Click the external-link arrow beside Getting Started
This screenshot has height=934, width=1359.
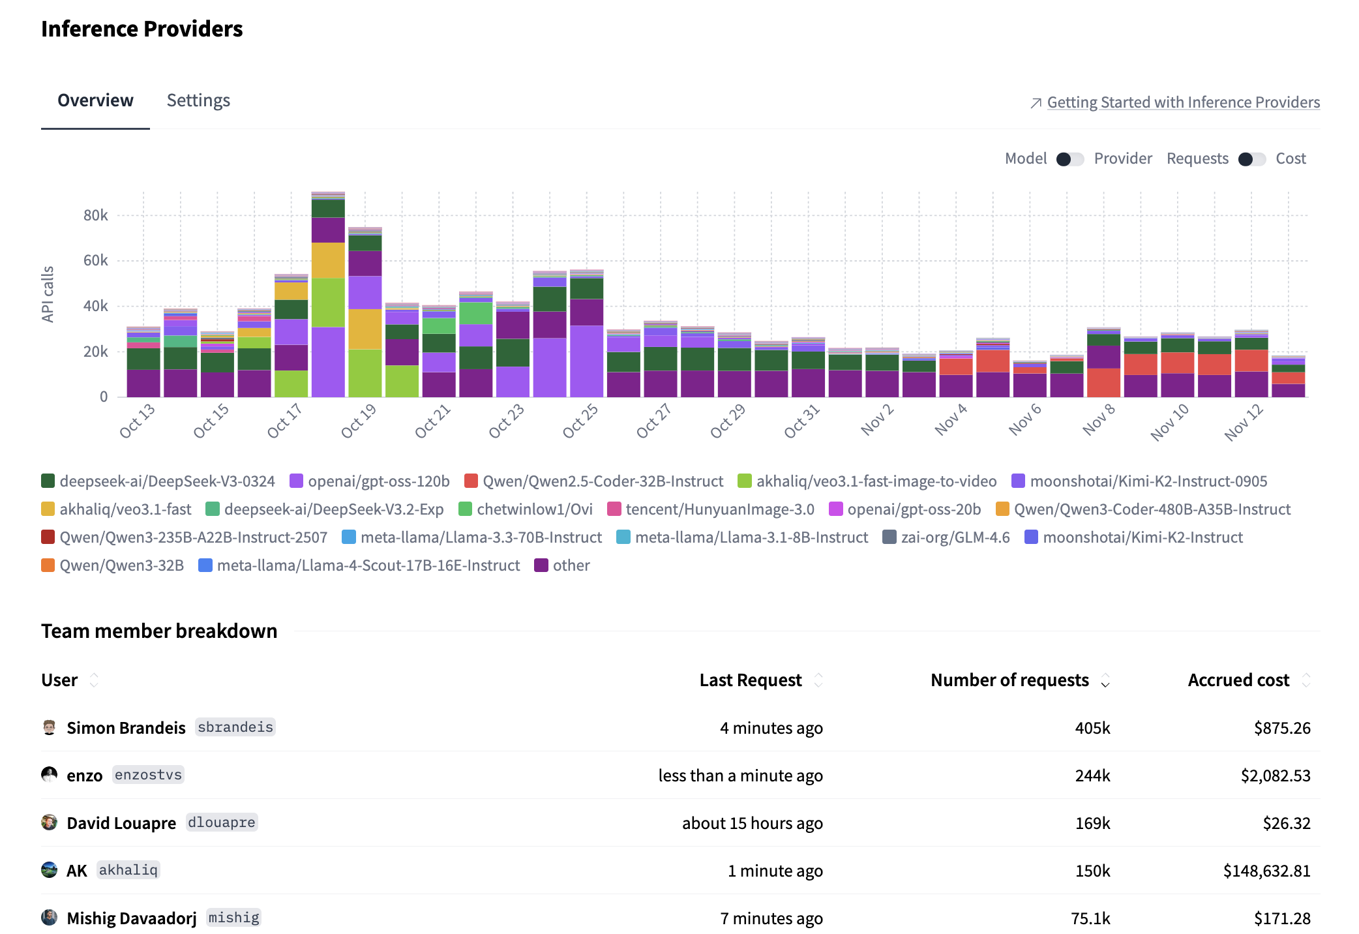(x=1036, y=103)
